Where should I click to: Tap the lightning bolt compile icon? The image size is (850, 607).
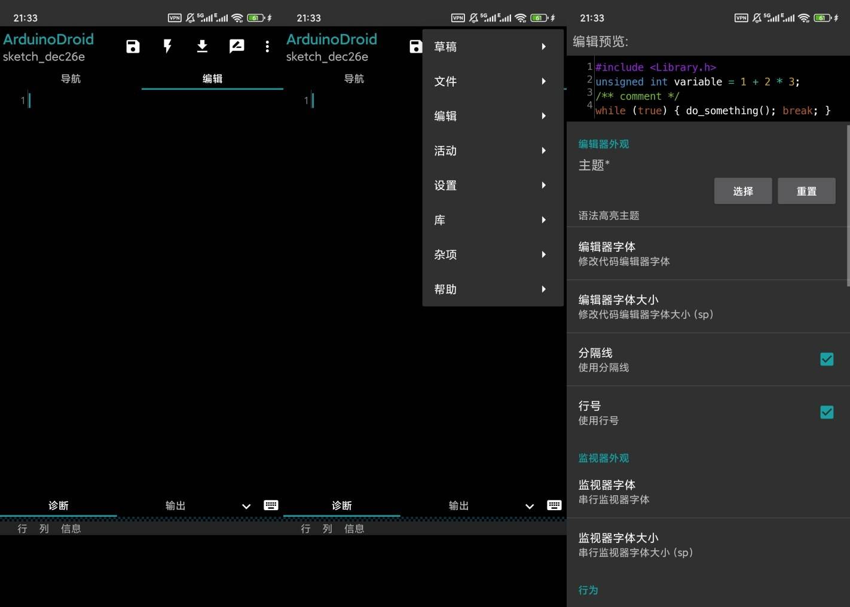tap(167, 47)
